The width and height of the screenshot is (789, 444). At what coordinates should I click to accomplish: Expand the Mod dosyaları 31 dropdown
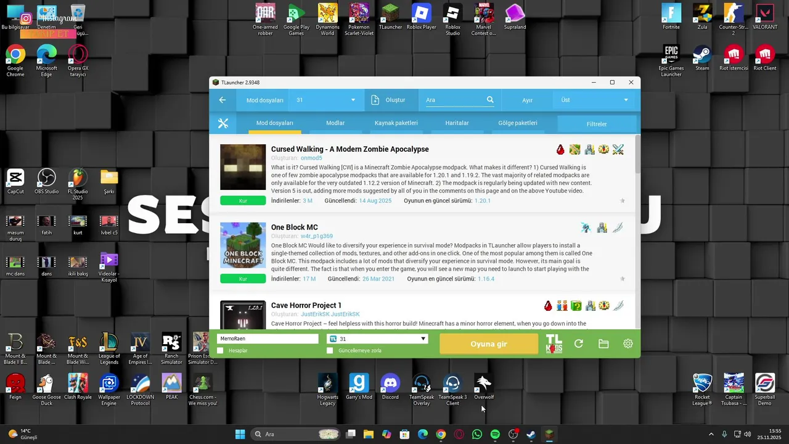325,100
